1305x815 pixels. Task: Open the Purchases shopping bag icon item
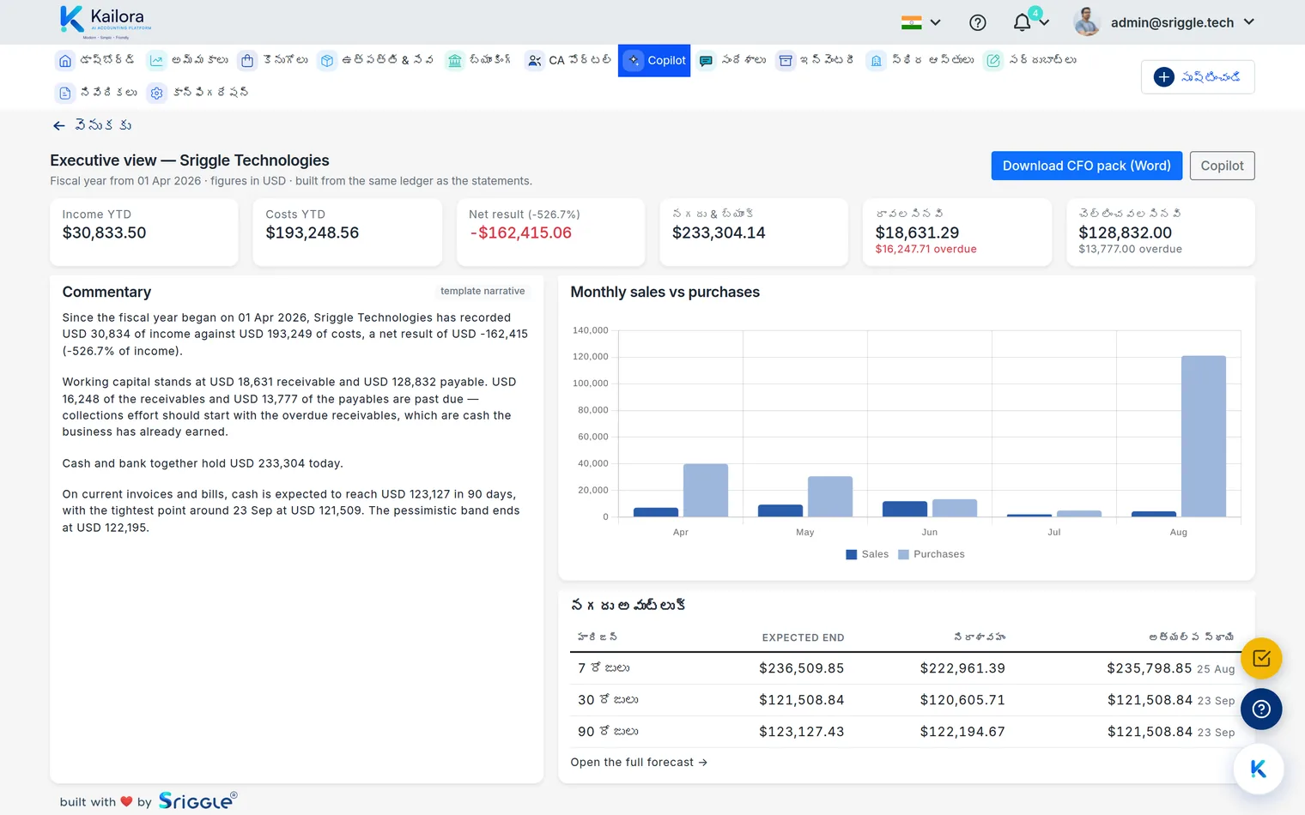click(247, 61)
